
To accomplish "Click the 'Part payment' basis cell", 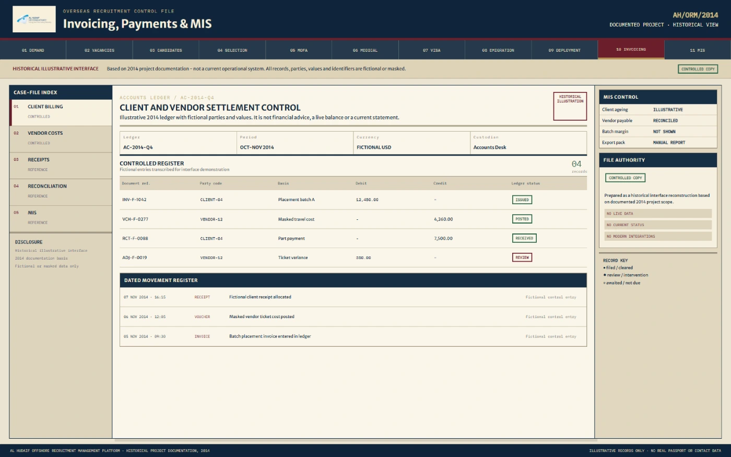I will coord(291,238).
